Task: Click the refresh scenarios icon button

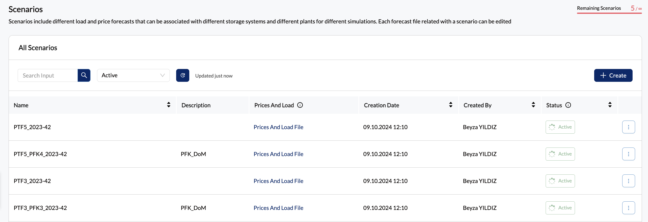Action: click(182, 75)
